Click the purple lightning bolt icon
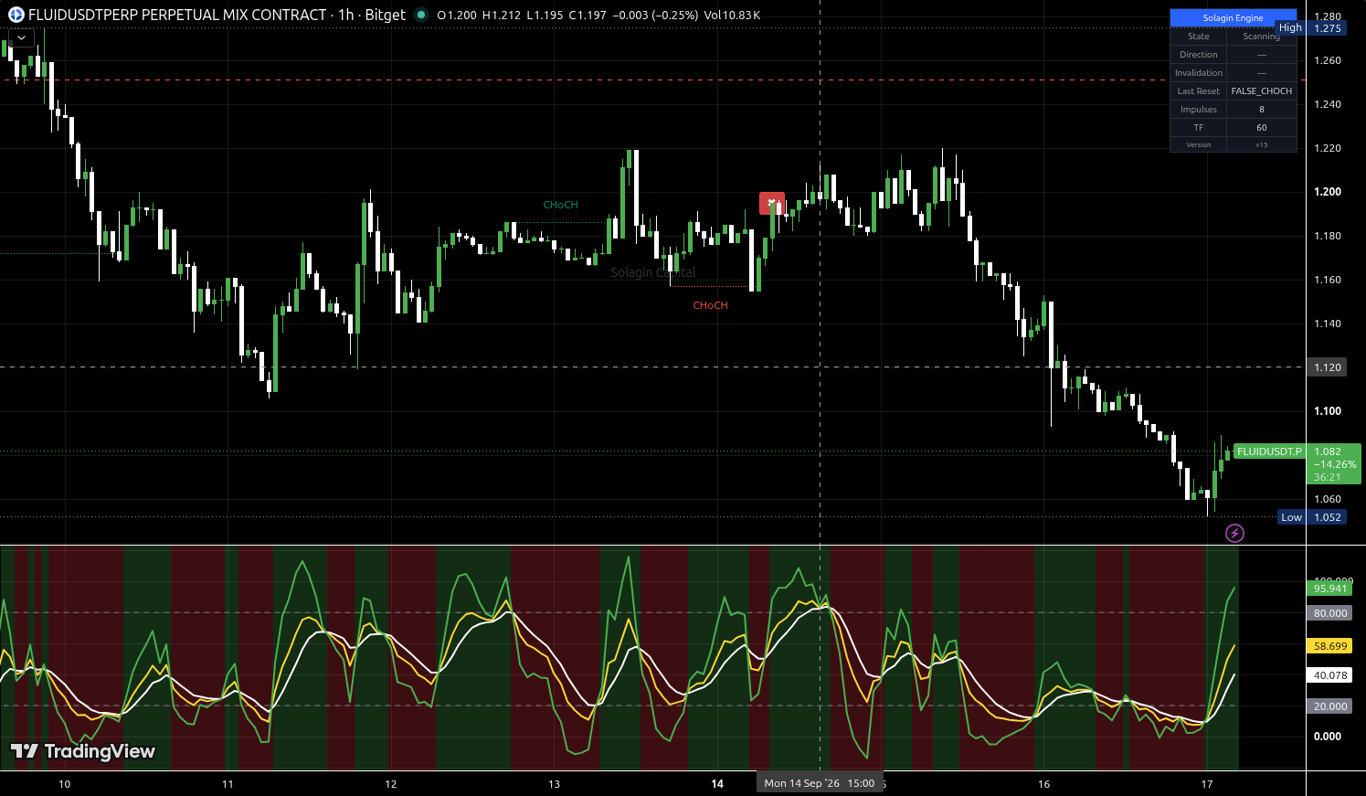 point(1234,533)
